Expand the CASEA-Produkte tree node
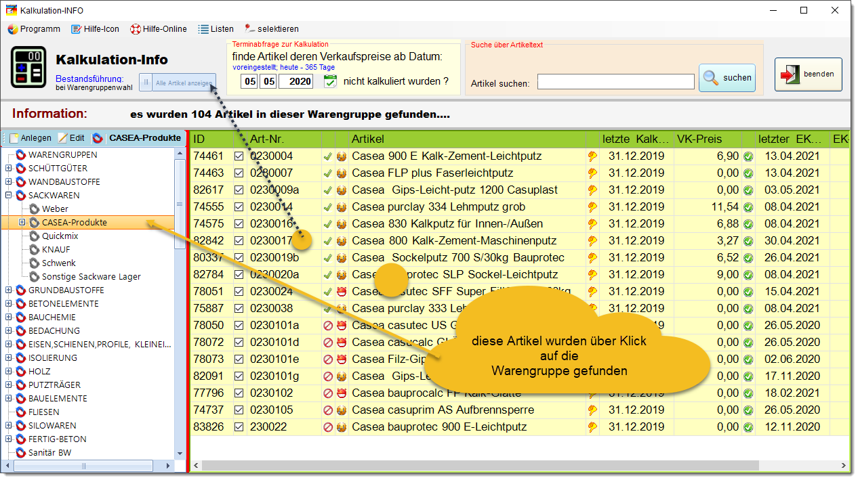The image size is (858, 480). [x=22, y=223]
